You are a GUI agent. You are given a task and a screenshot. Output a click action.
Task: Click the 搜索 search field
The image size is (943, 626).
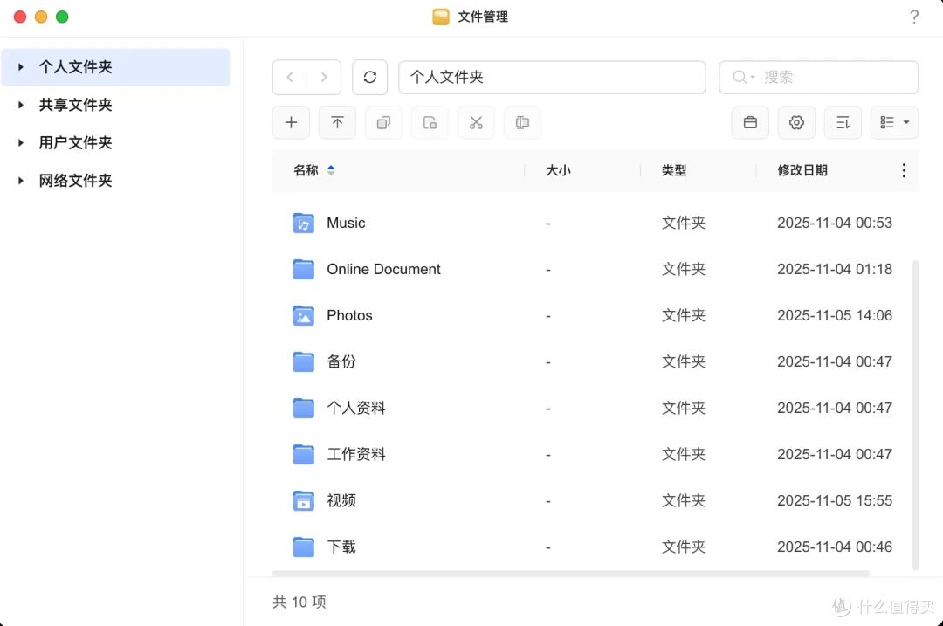(x=829, y=77)
